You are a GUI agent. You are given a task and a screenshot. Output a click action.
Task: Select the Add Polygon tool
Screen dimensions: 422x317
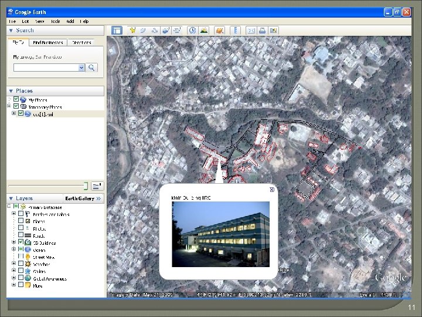tap(143, 31)
